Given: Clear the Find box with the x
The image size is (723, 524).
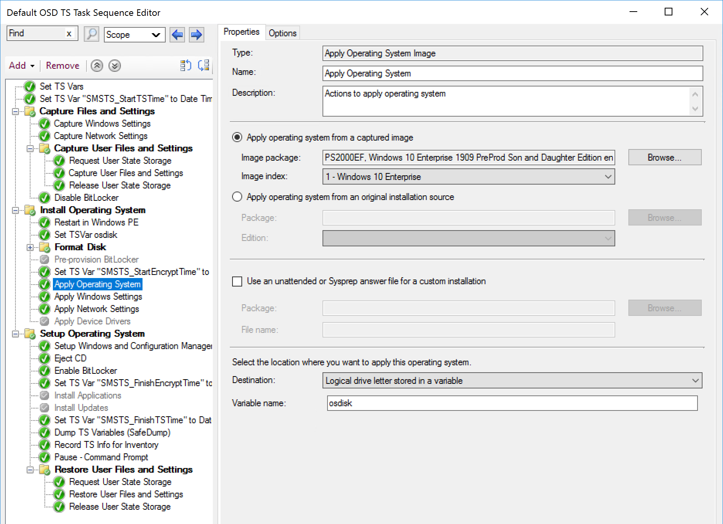Looking at the screenshot, I should tap(69, 34).
